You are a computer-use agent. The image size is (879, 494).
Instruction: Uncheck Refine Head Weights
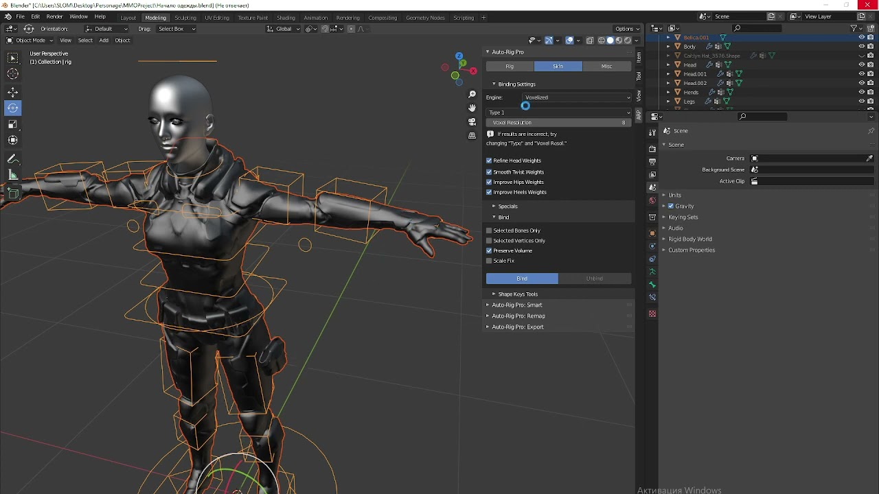point(490,161)
